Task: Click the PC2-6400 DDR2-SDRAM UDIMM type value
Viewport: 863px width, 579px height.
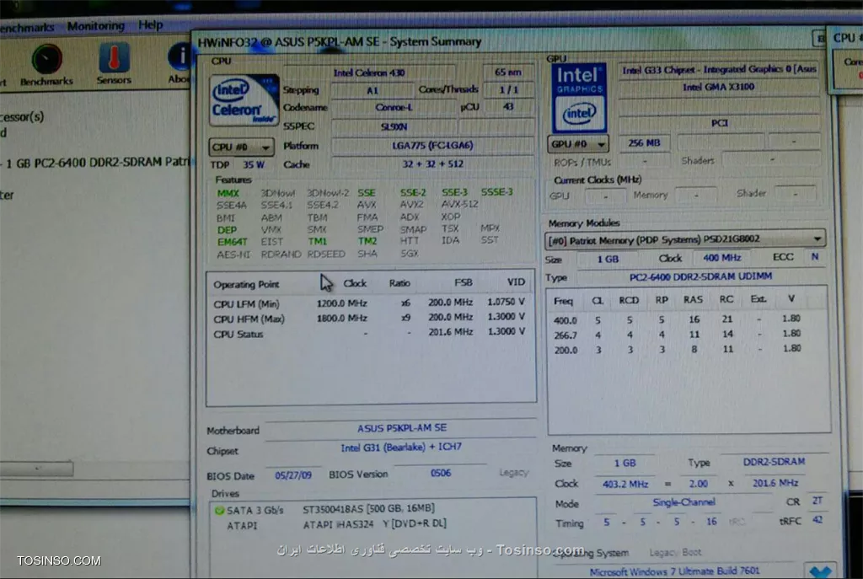Action: point(700,276)
